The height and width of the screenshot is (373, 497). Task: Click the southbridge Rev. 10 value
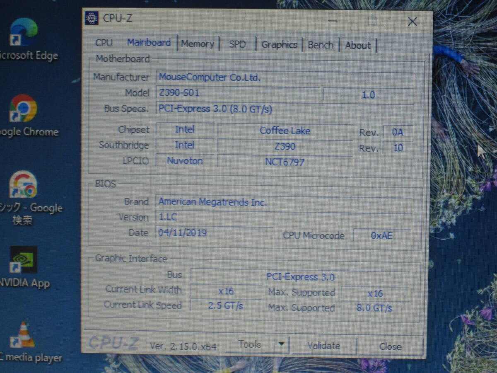pos(398,148)
